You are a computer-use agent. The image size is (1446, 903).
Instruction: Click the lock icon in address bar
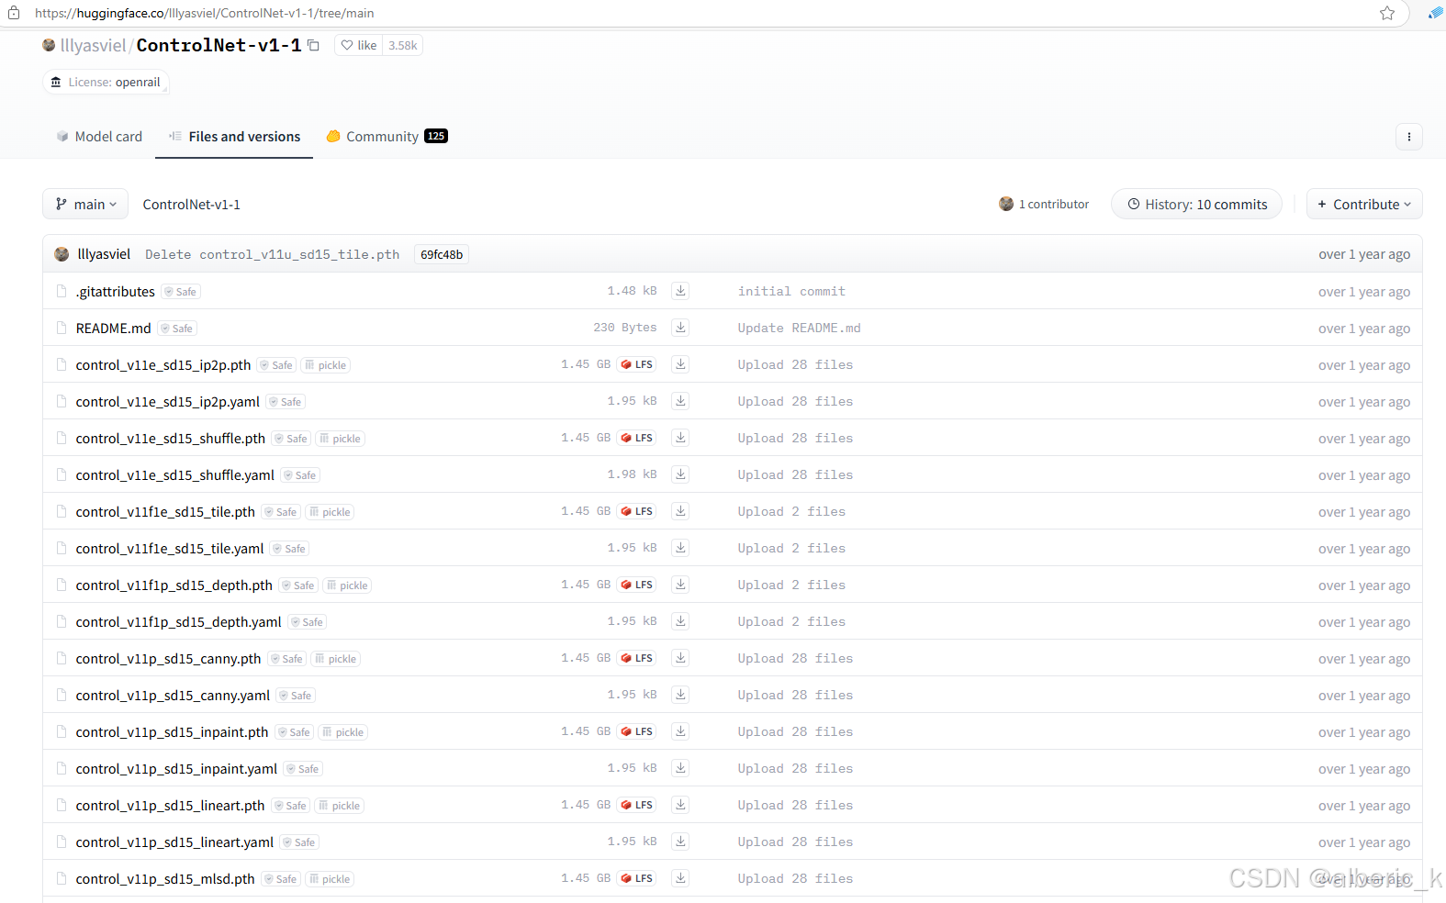(14, 13)
